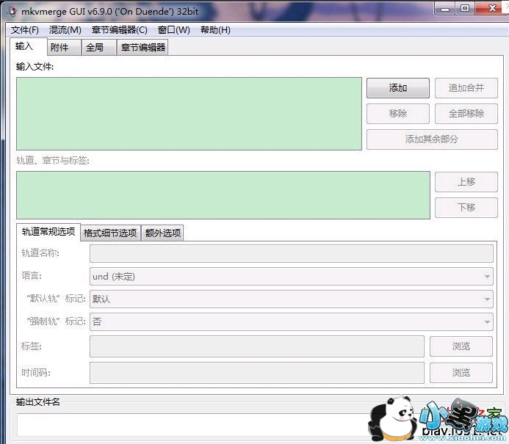This screenshot has width=509, height=444.
Task: Click the 时间码 input field
Action: (x=257, y=373)
